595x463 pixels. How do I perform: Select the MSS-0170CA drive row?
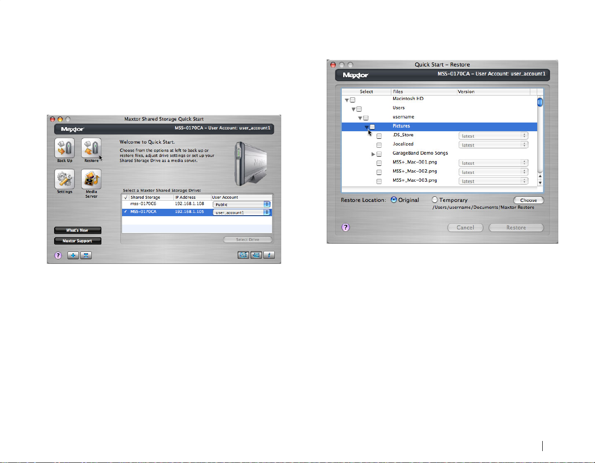(x=197, y=212)
